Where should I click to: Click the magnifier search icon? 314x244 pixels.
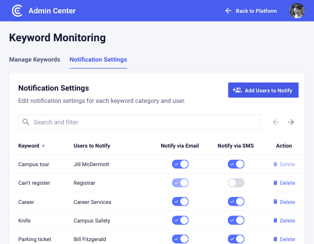(x=26, y=122)
